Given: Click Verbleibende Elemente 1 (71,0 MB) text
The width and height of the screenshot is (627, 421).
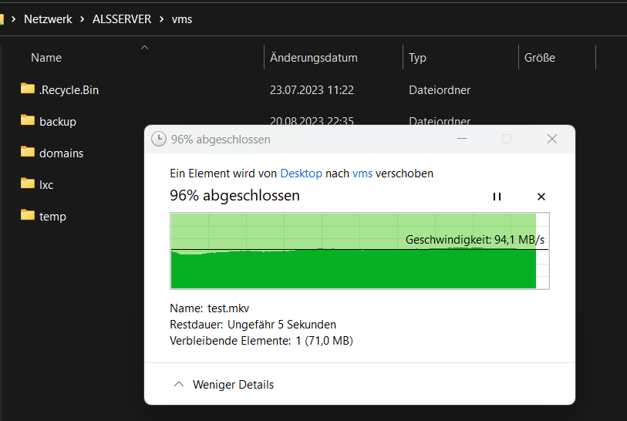Looking at the screenshot, I should click(x=261, y=341).
